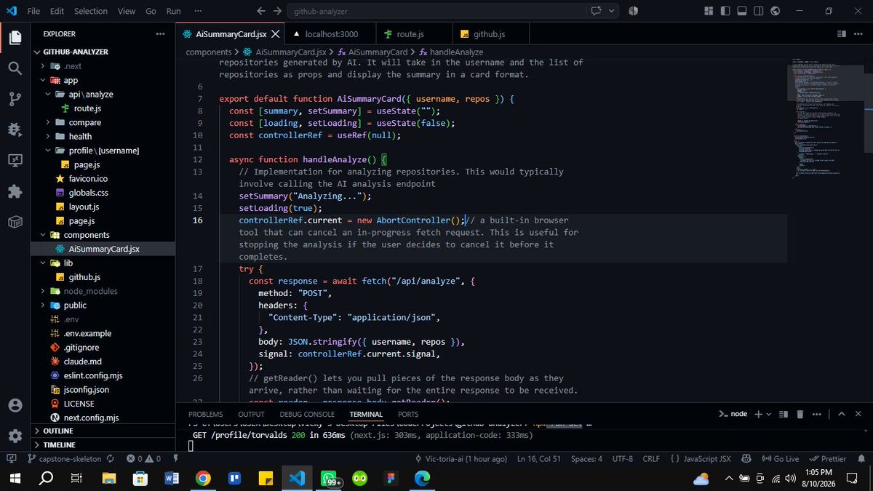Open Microsoft Word from Windows taskbar
This screenshot has width=873, height=491.
pyautogui.click(x=172, y=479)
